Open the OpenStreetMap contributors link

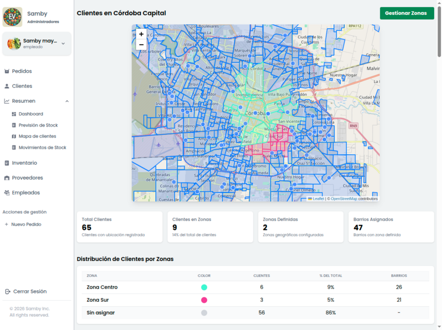343,198
